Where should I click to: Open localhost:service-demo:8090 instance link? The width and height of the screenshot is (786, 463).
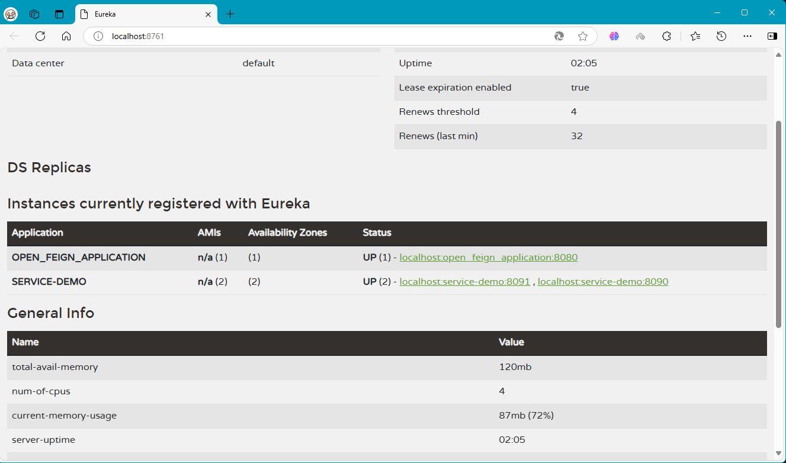pos(603,282)
